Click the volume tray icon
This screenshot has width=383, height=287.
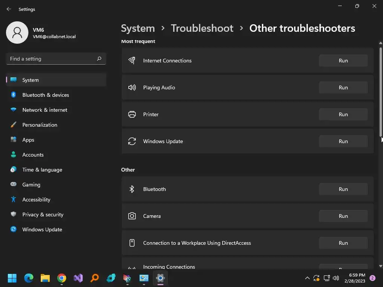(336, 278)
